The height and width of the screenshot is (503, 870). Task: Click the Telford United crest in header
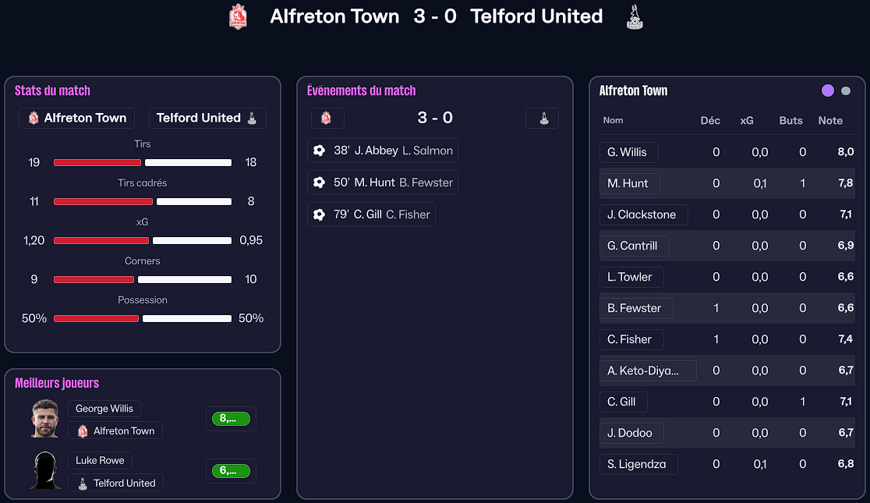635,17
